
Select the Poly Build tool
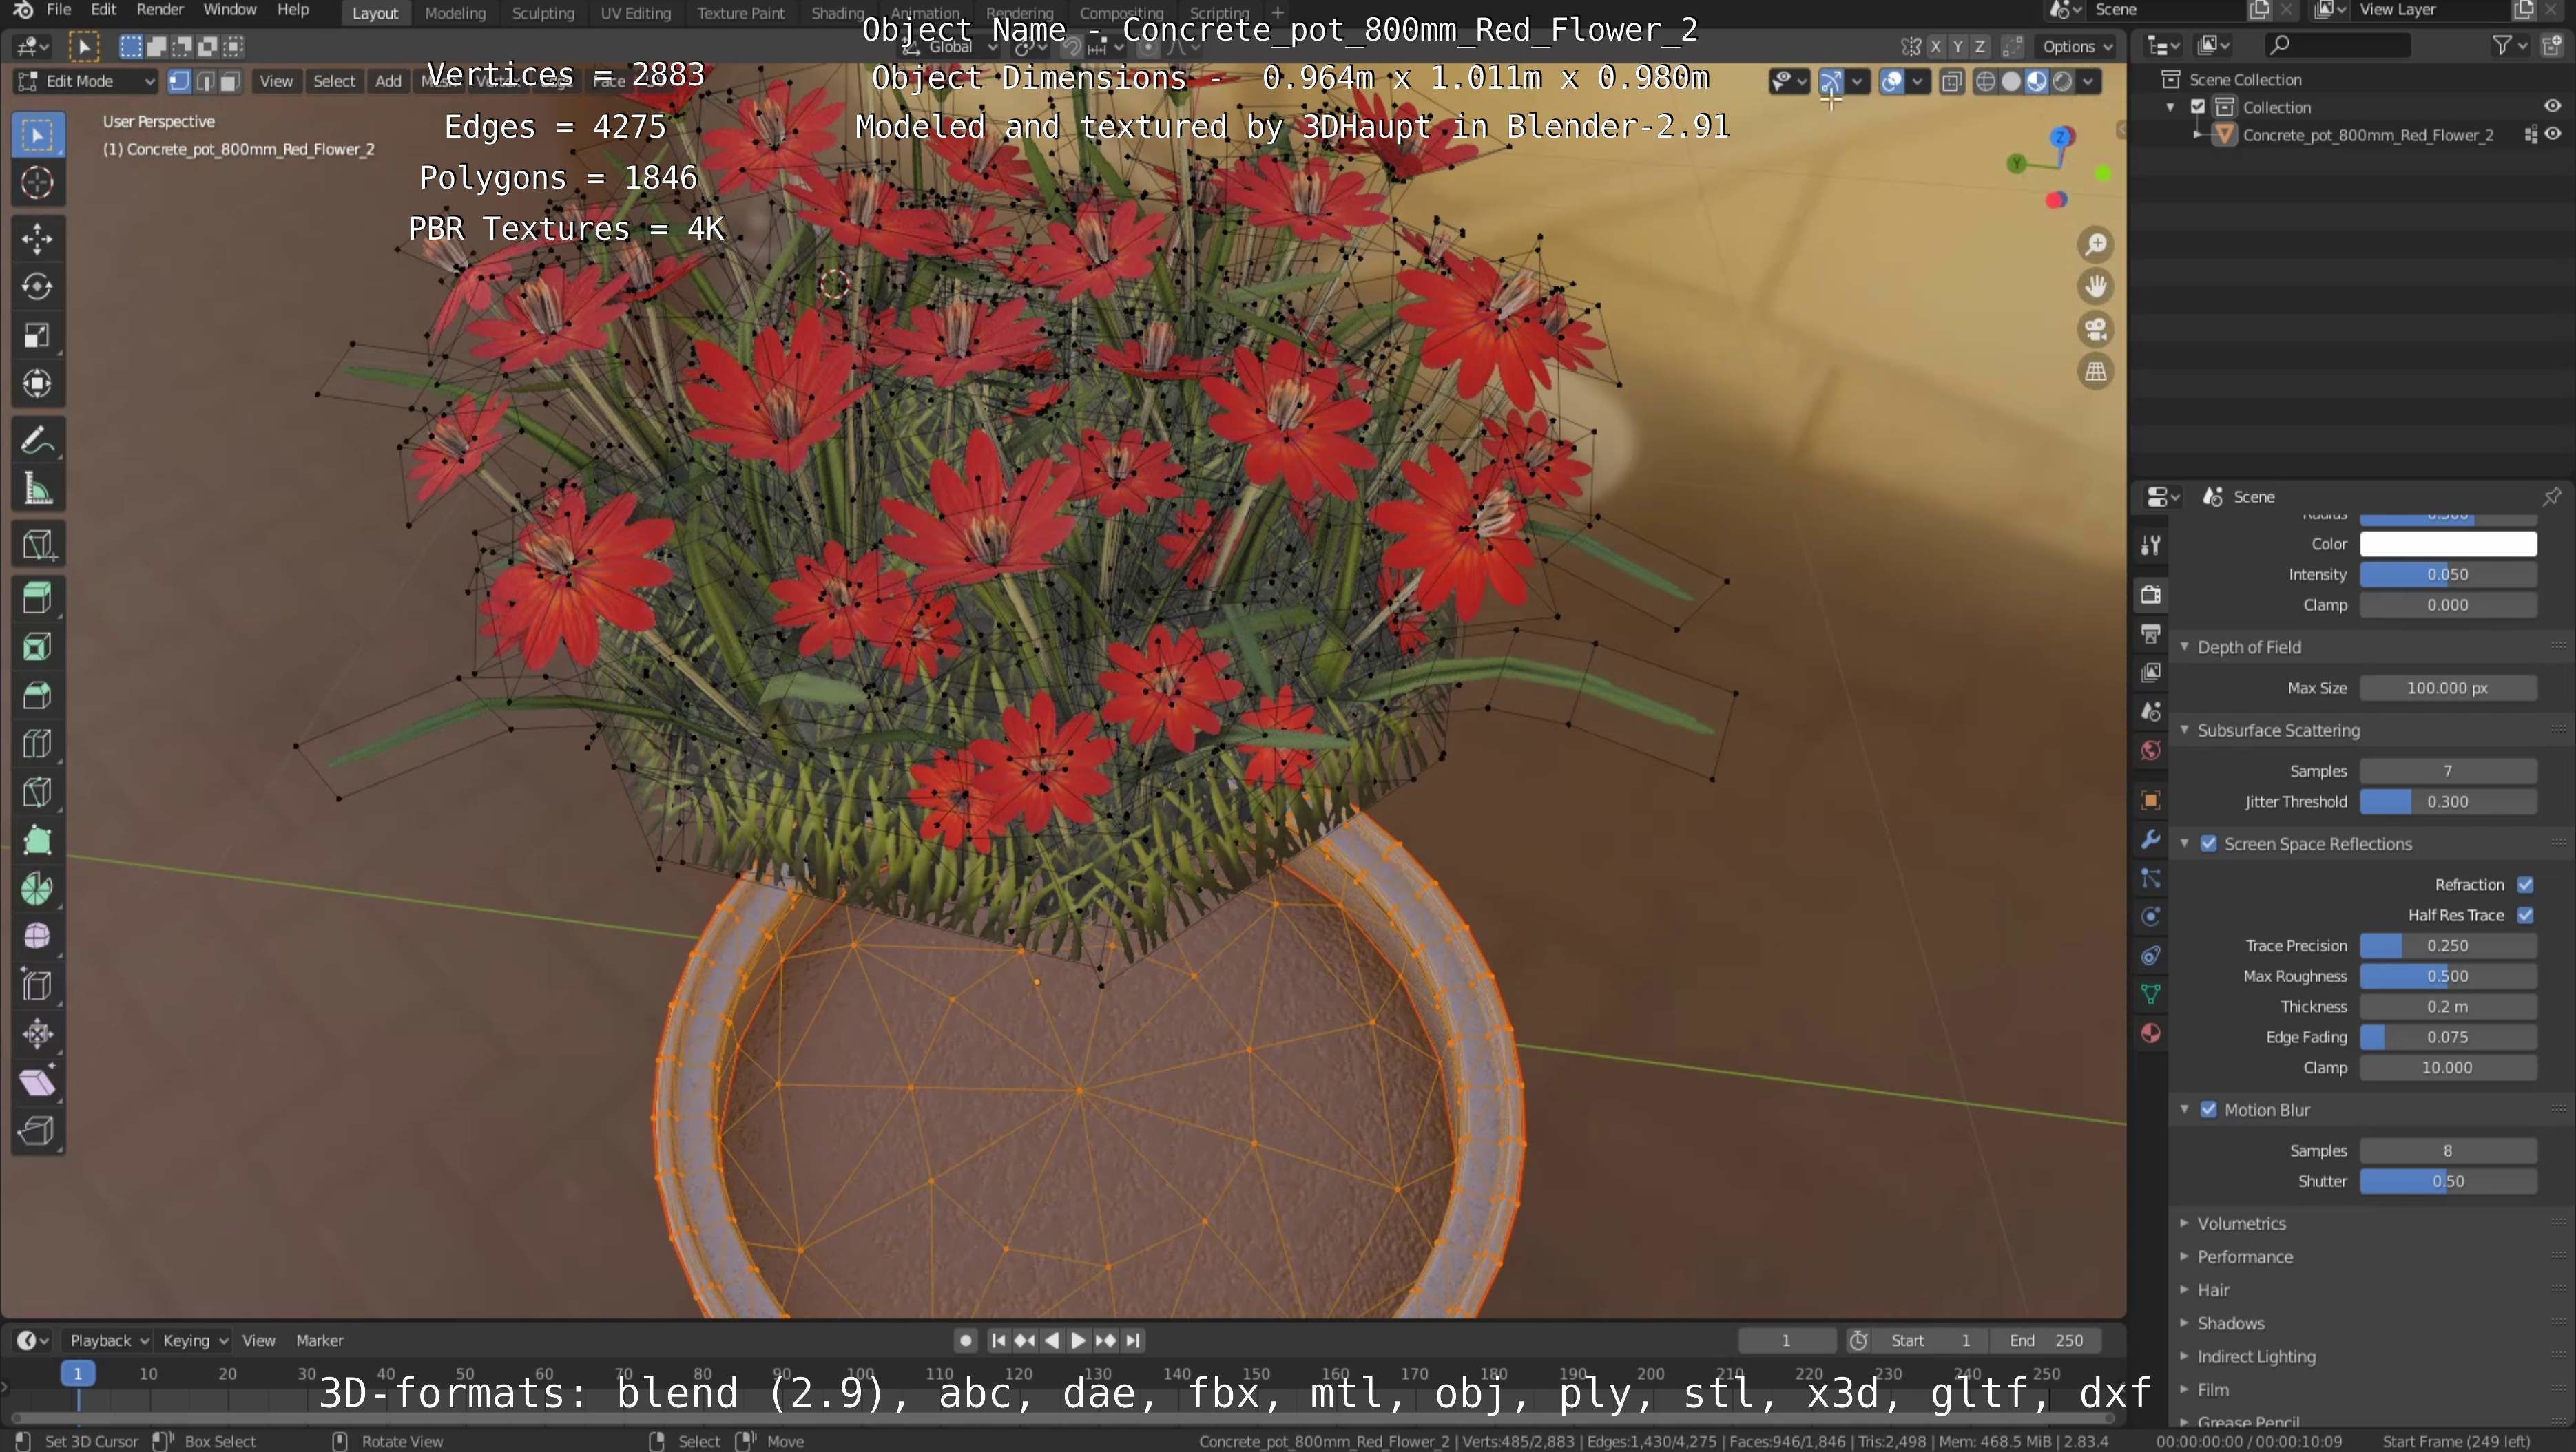pyautogui.click(x=37, y=841)
